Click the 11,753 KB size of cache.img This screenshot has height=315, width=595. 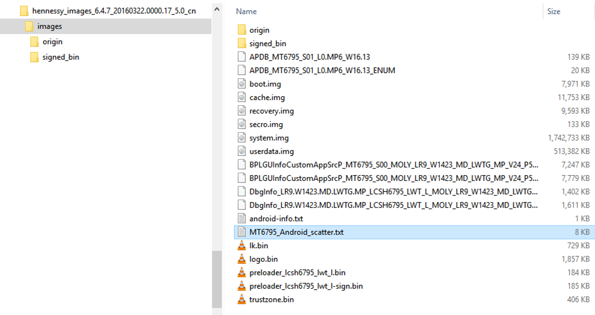pyautogui.click(x=574, y=98)
